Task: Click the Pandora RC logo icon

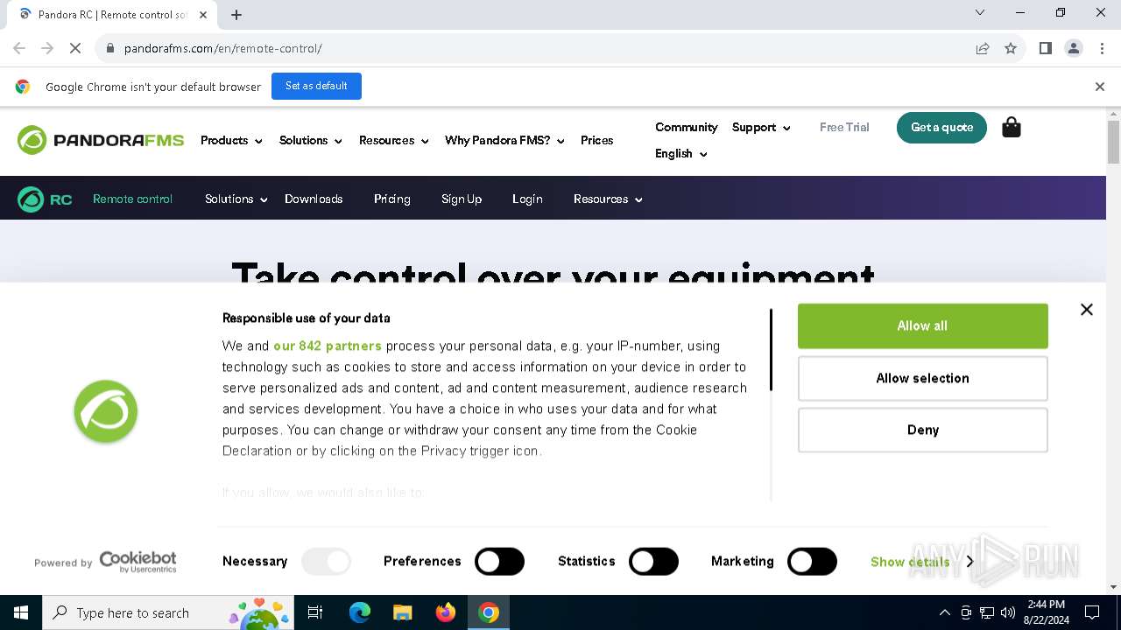Action: point(45,199)
